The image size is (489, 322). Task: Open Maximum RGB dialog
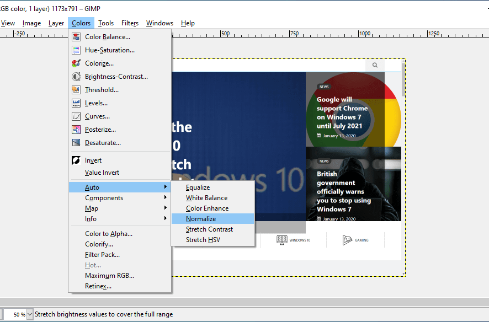tap(120, 276)
